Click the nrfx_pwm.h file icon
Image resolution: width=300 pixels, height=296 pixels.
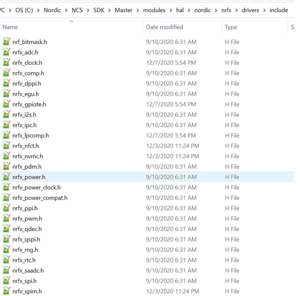(6, 218)
